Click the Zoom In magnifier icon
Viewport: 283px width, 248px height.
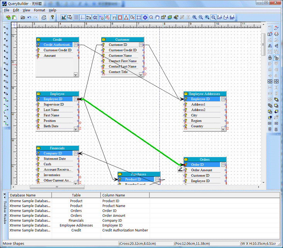point(195,17)
